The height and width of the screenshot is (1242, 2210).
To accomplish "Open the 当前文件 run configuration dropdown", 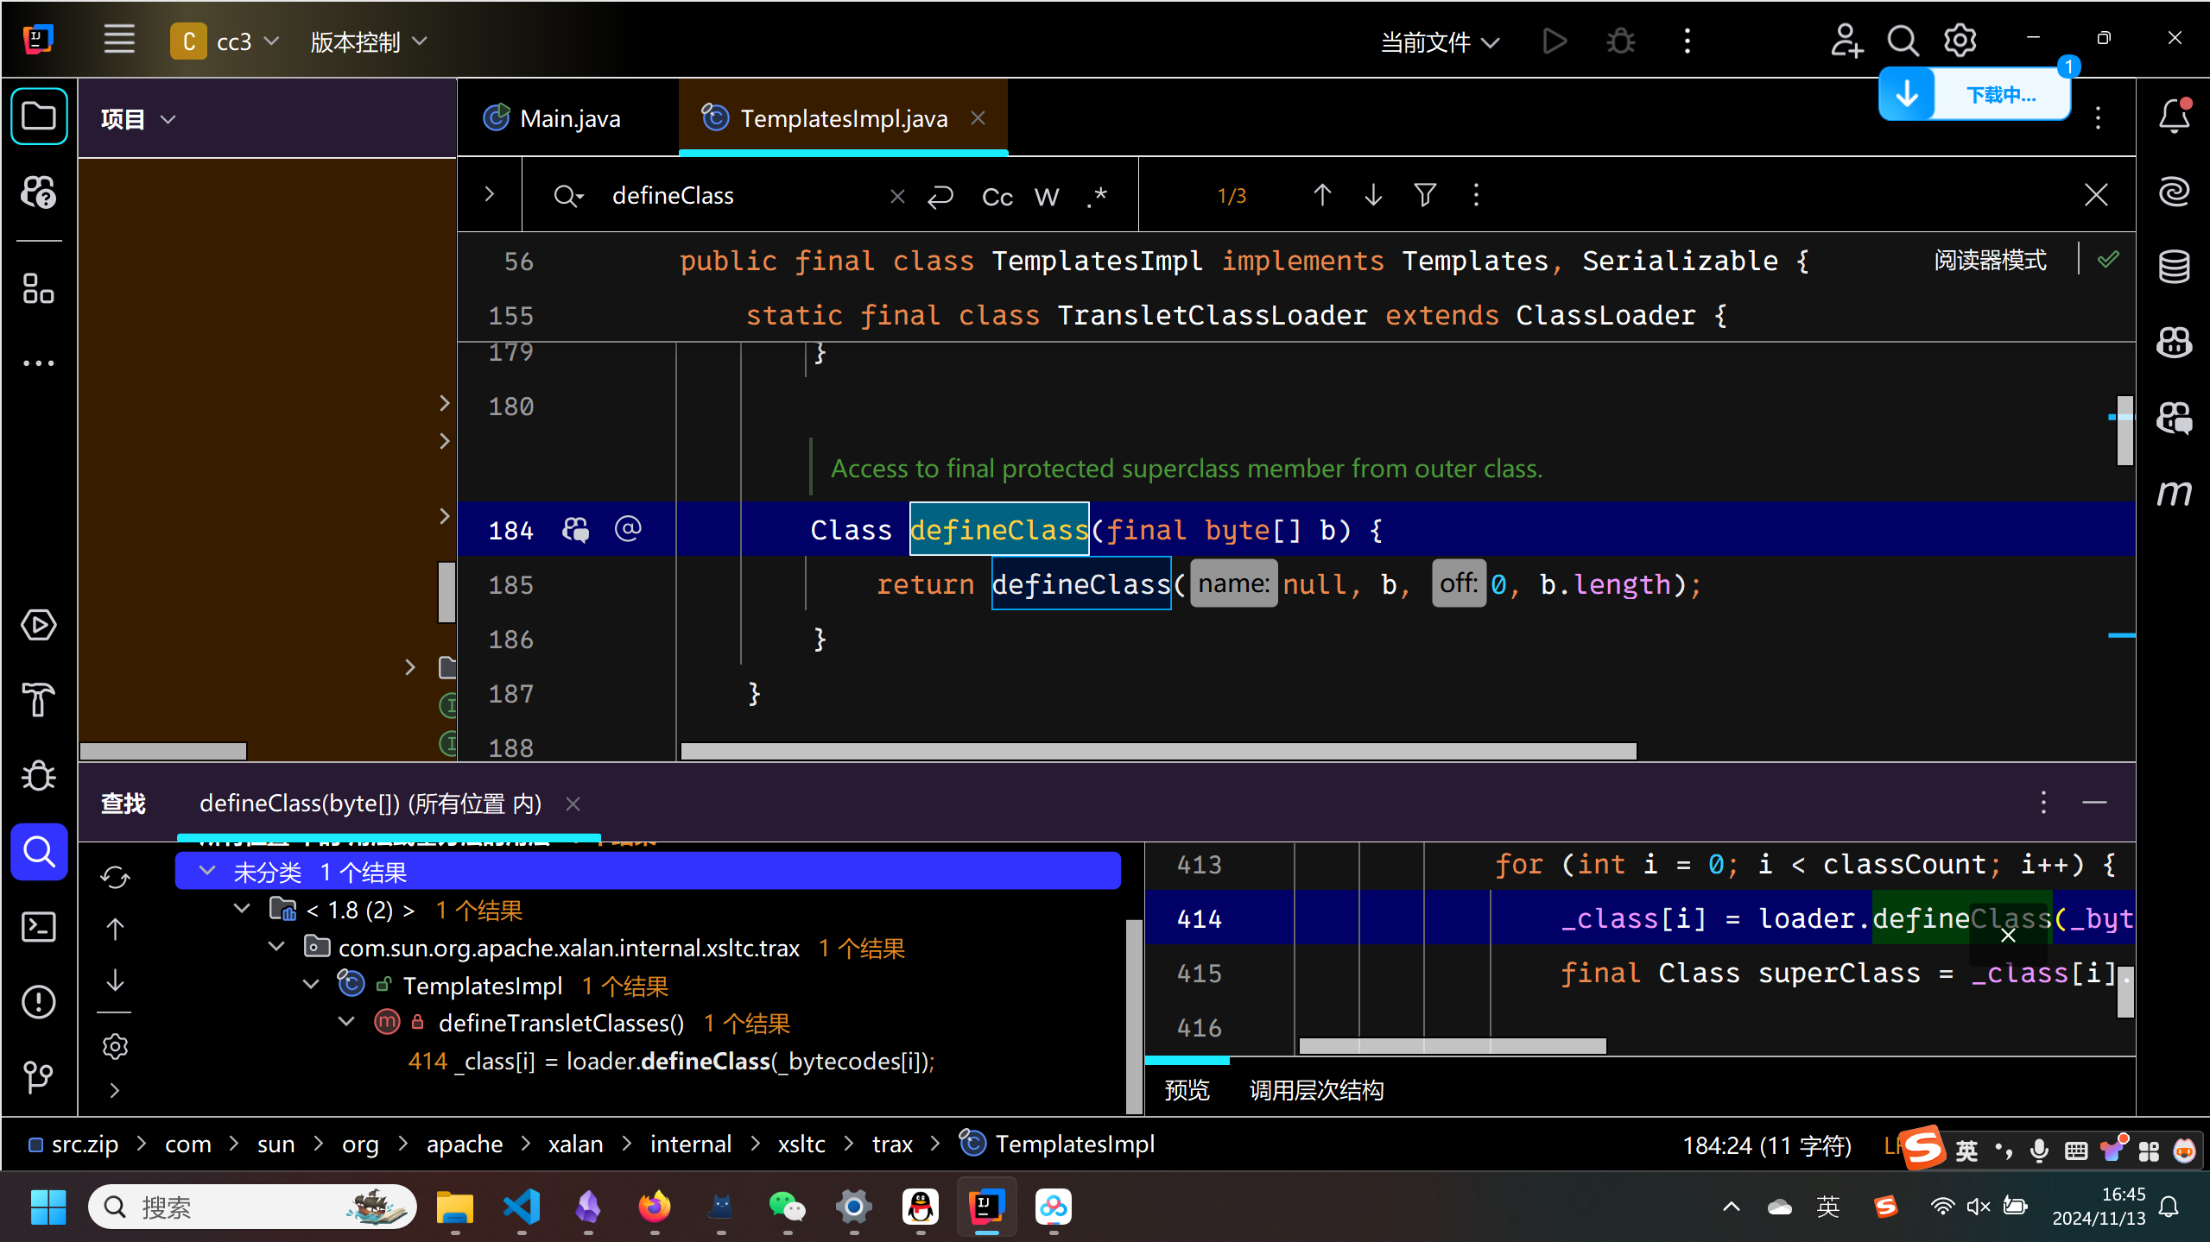I will tap(1440, 41).
